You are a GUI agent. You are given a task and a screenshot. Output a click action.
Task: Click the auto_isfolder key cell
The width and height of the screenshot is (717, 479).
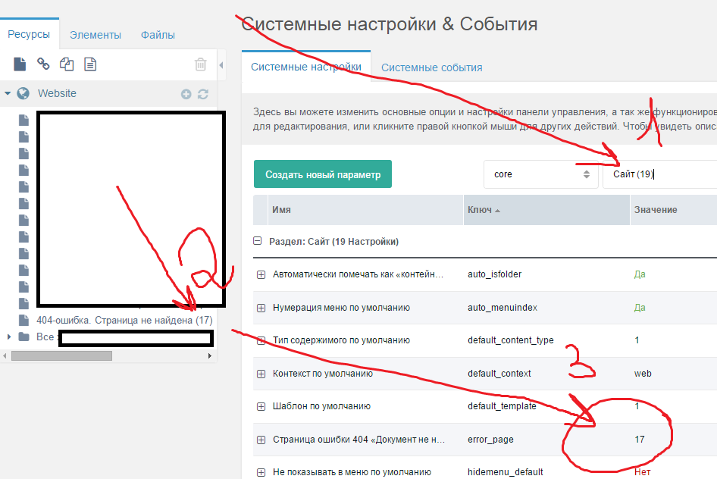click(x=494, y=274)
